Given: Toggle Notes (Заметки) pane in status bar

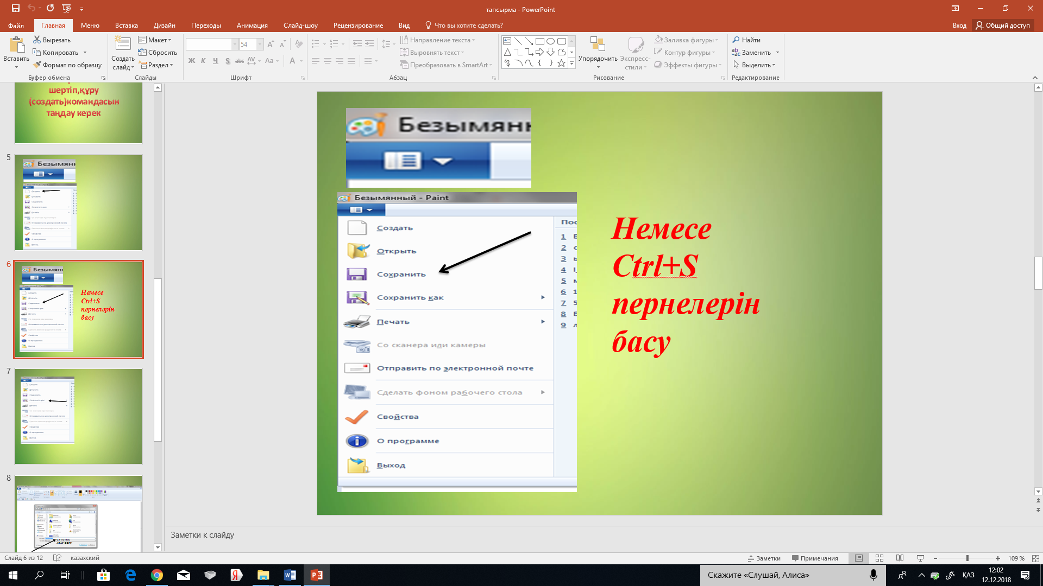Looking at the screenshot, I should 764,558.
